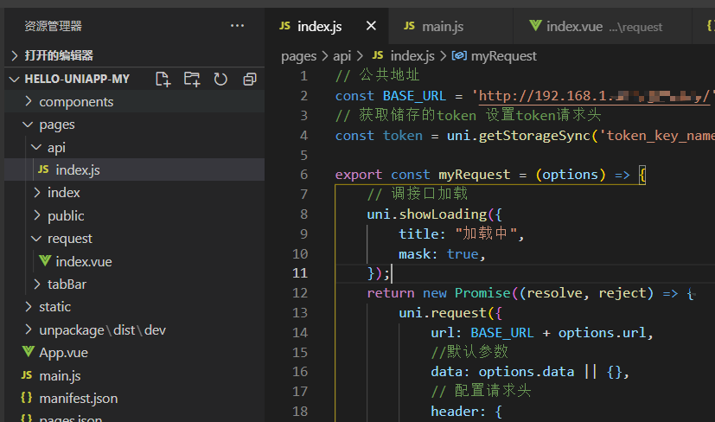Click the BASE_URL constant on line 2
The height and width of the screenshot is (422, 715).
click(414, 96)
